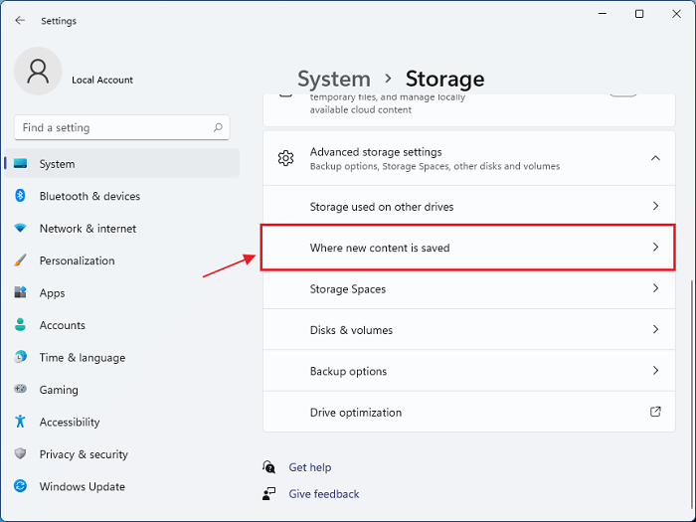
Task: Click the back arrow in Settings header
Action: (x=20, y=20)
